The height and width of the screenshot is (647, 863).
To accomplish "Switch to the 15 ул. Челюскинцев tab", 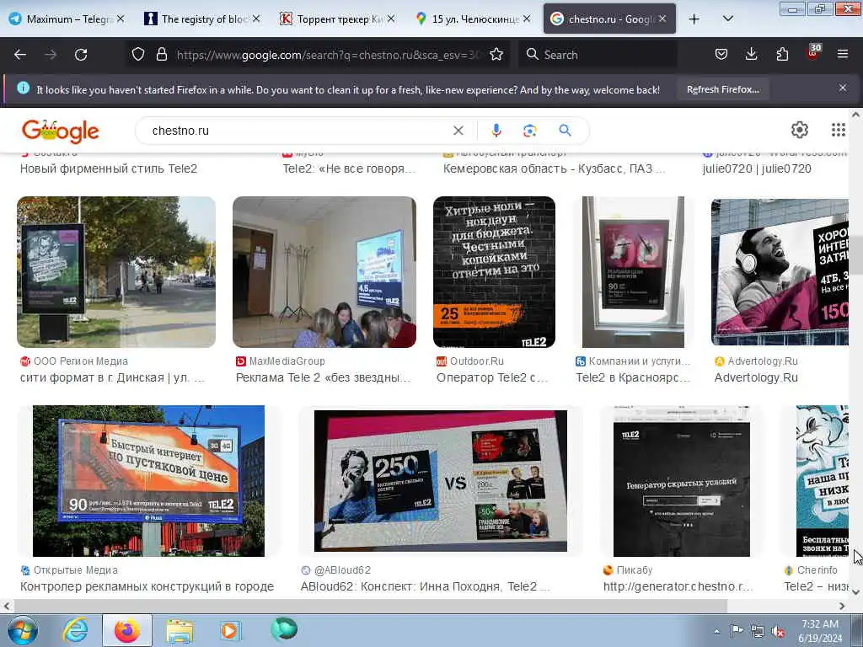I will pyautogui.click(x=472, y=19).
